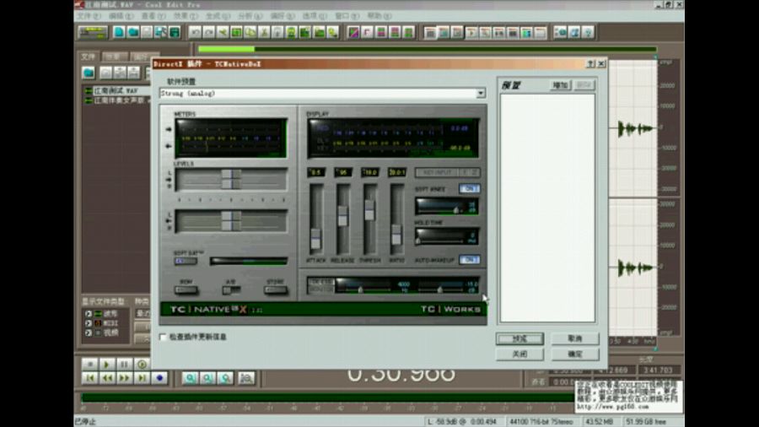
Task: Click the third zoom magnifier icon
Action: 225,377
